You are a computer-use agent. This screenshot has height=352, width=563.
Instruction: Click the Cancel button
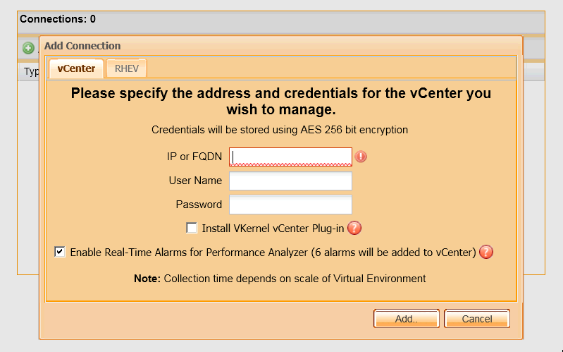477,319
